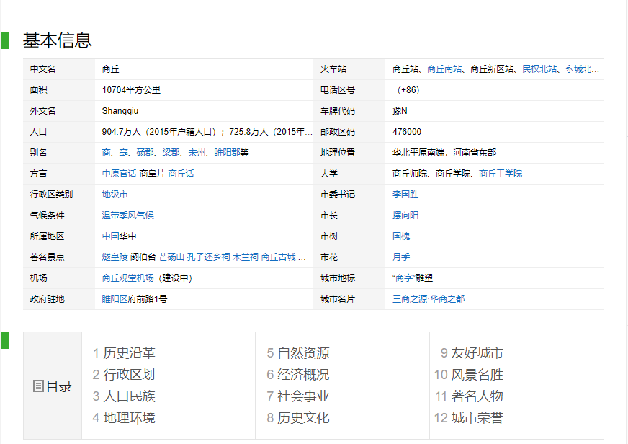Screen dimensions: 628x444
Task: Jump to section 1 历史沿革
Action: click(129, 353)
